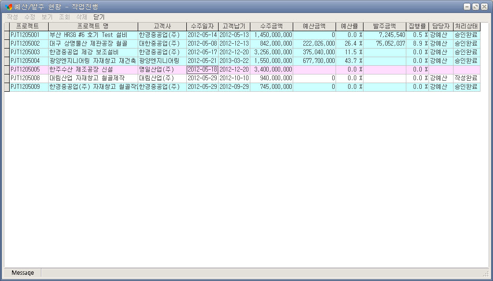
Task: Click project name 부산 HRSG #6 호기 Test 설비
Action: pyautogui.click(x=93, y=35)
